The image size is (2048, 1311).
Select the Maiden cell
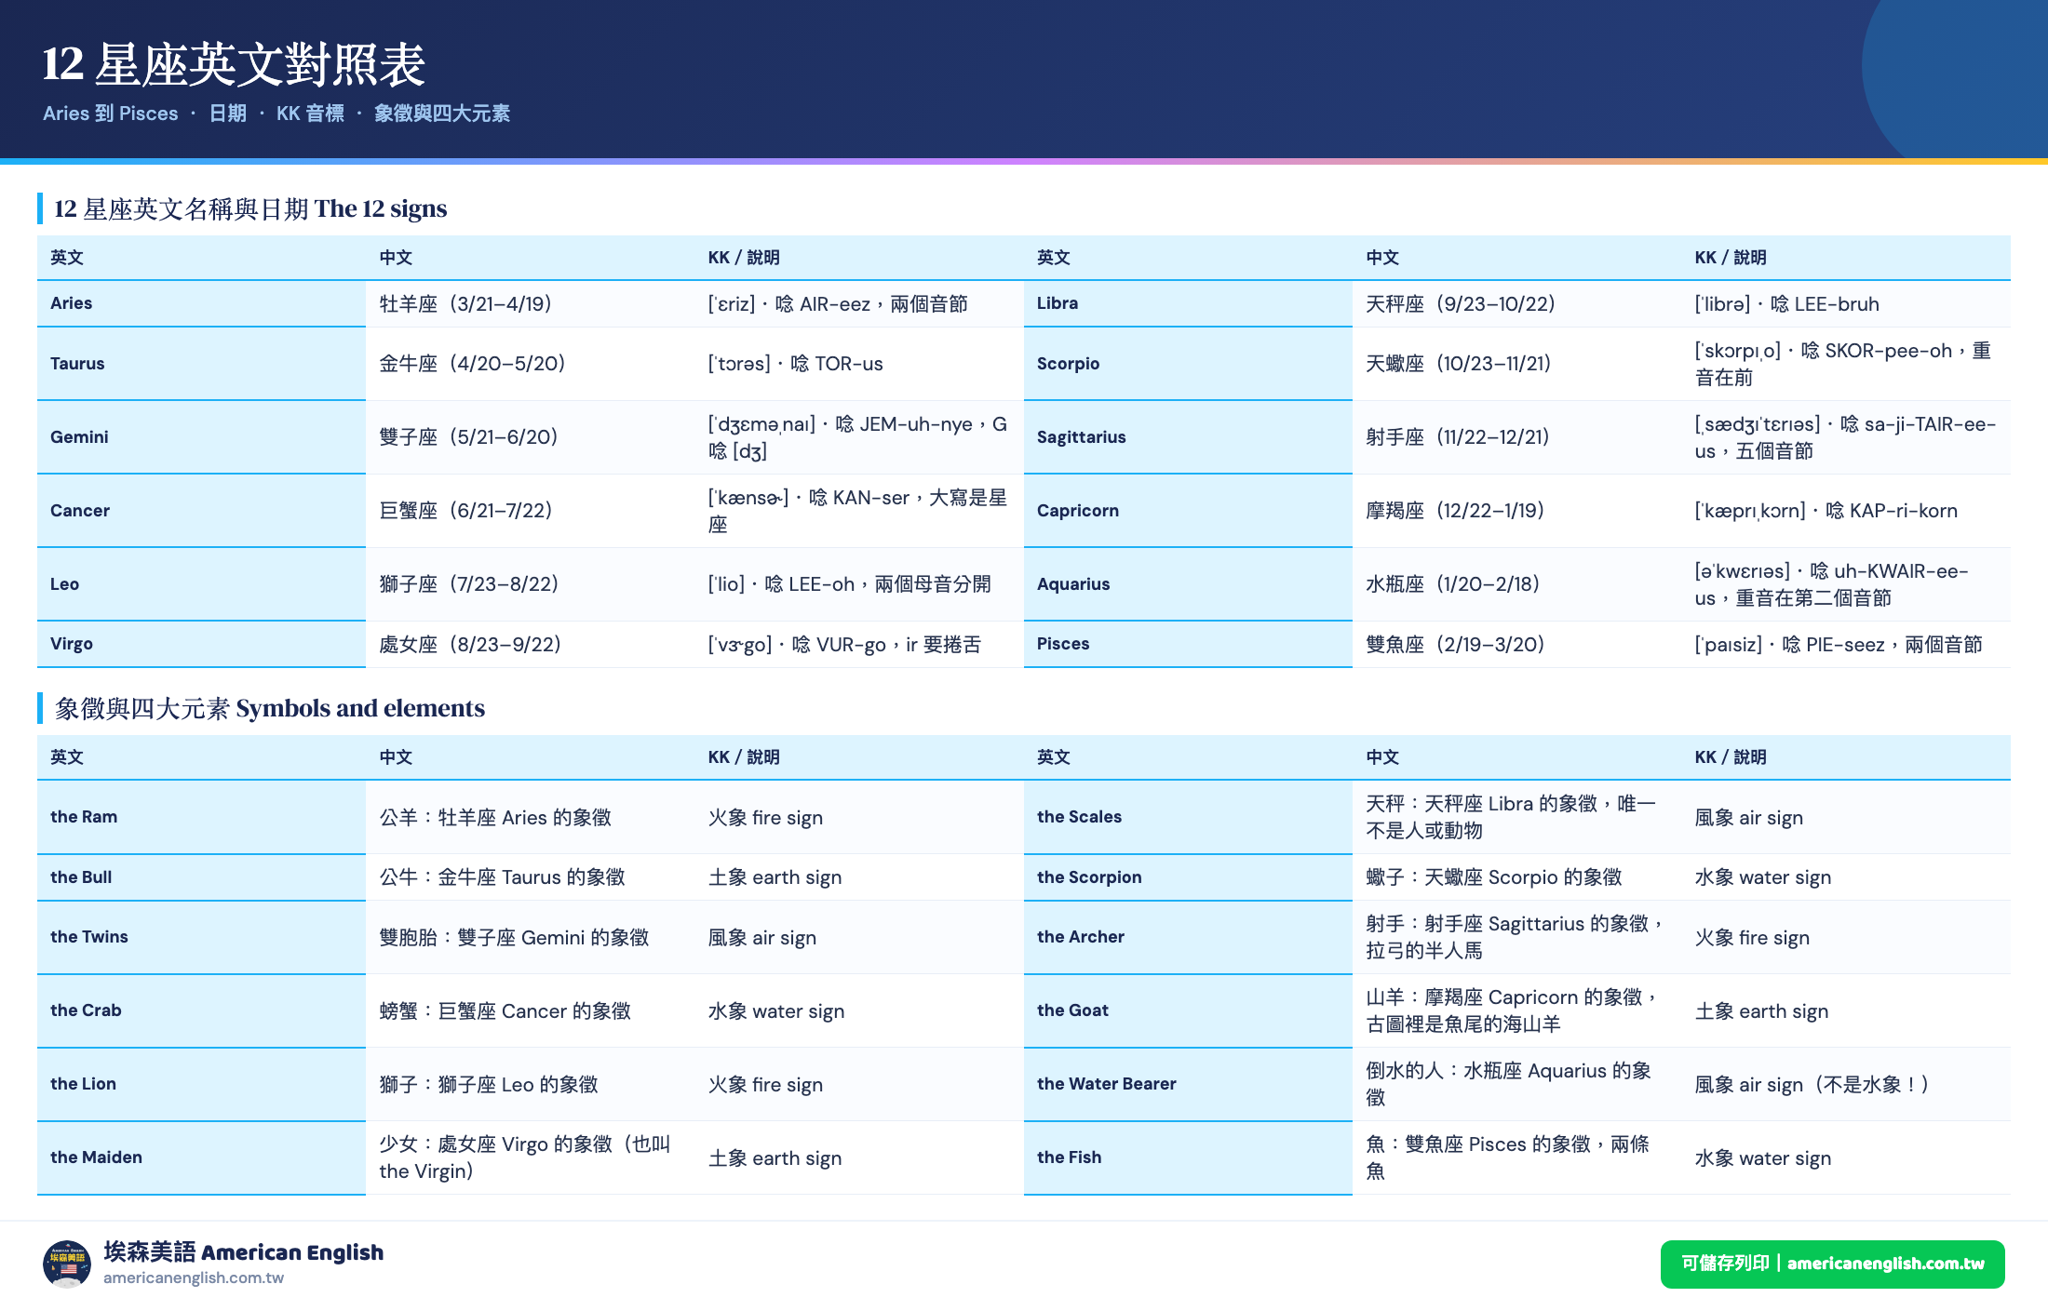tap(201, 1157)
